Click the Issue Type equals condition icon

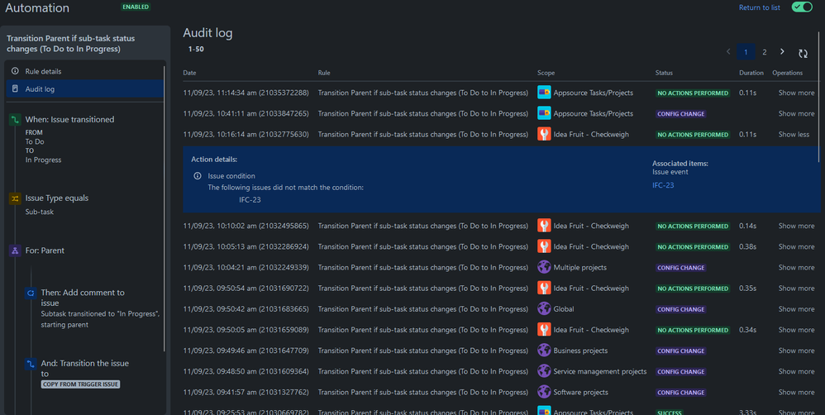(x=15, y=199)
